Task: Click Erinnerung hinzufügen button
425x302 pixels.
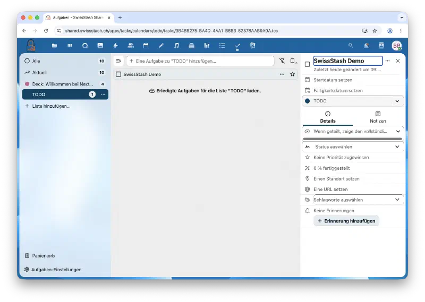Action: click(x=346, y=221)
